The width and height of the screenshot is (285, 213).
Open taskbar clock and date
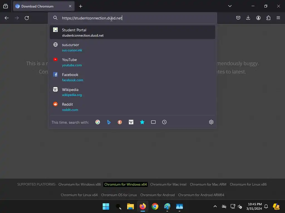tap(254, 206)
